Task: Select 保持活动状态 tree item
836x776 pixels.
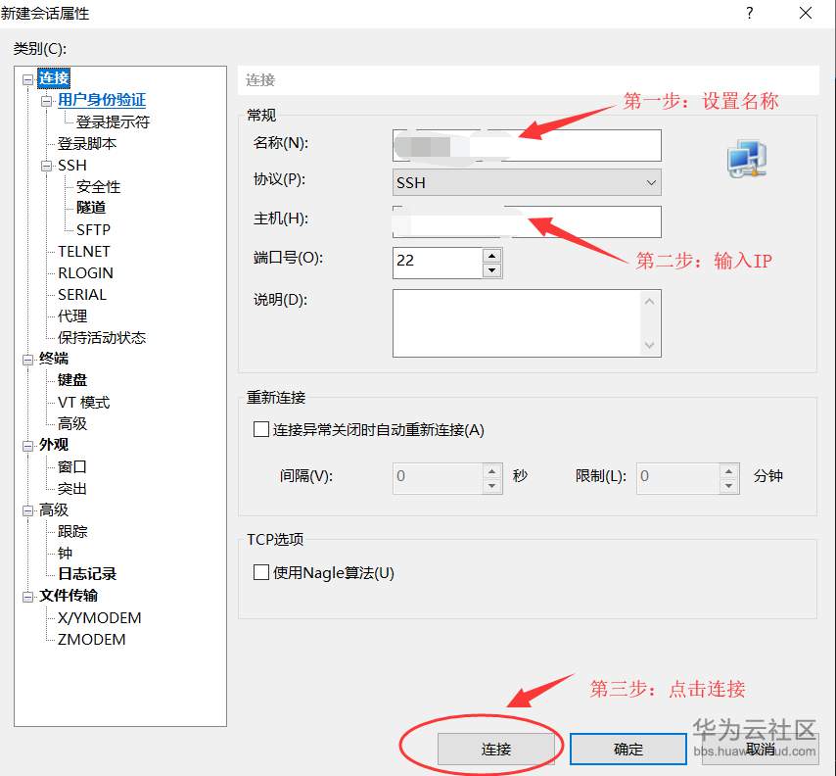Action: click(x=101, y=338)
